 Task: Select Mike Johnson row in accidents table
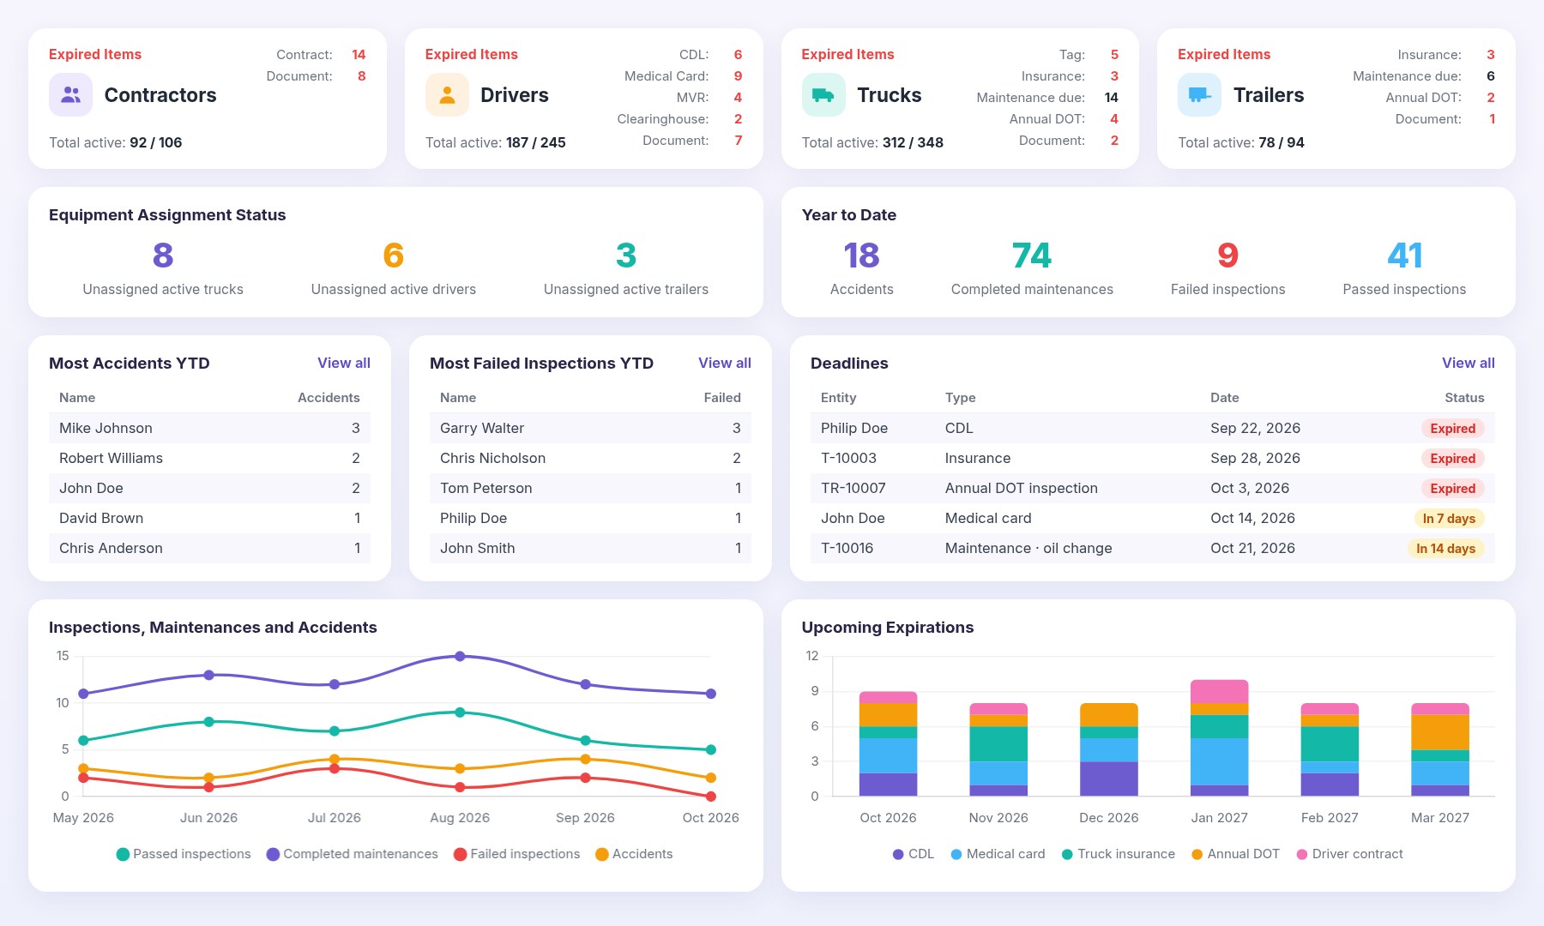[x=209, y=428]
